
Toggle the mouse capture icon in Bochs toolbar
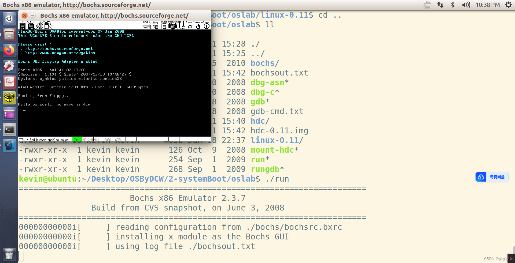(x=48, y=26)
